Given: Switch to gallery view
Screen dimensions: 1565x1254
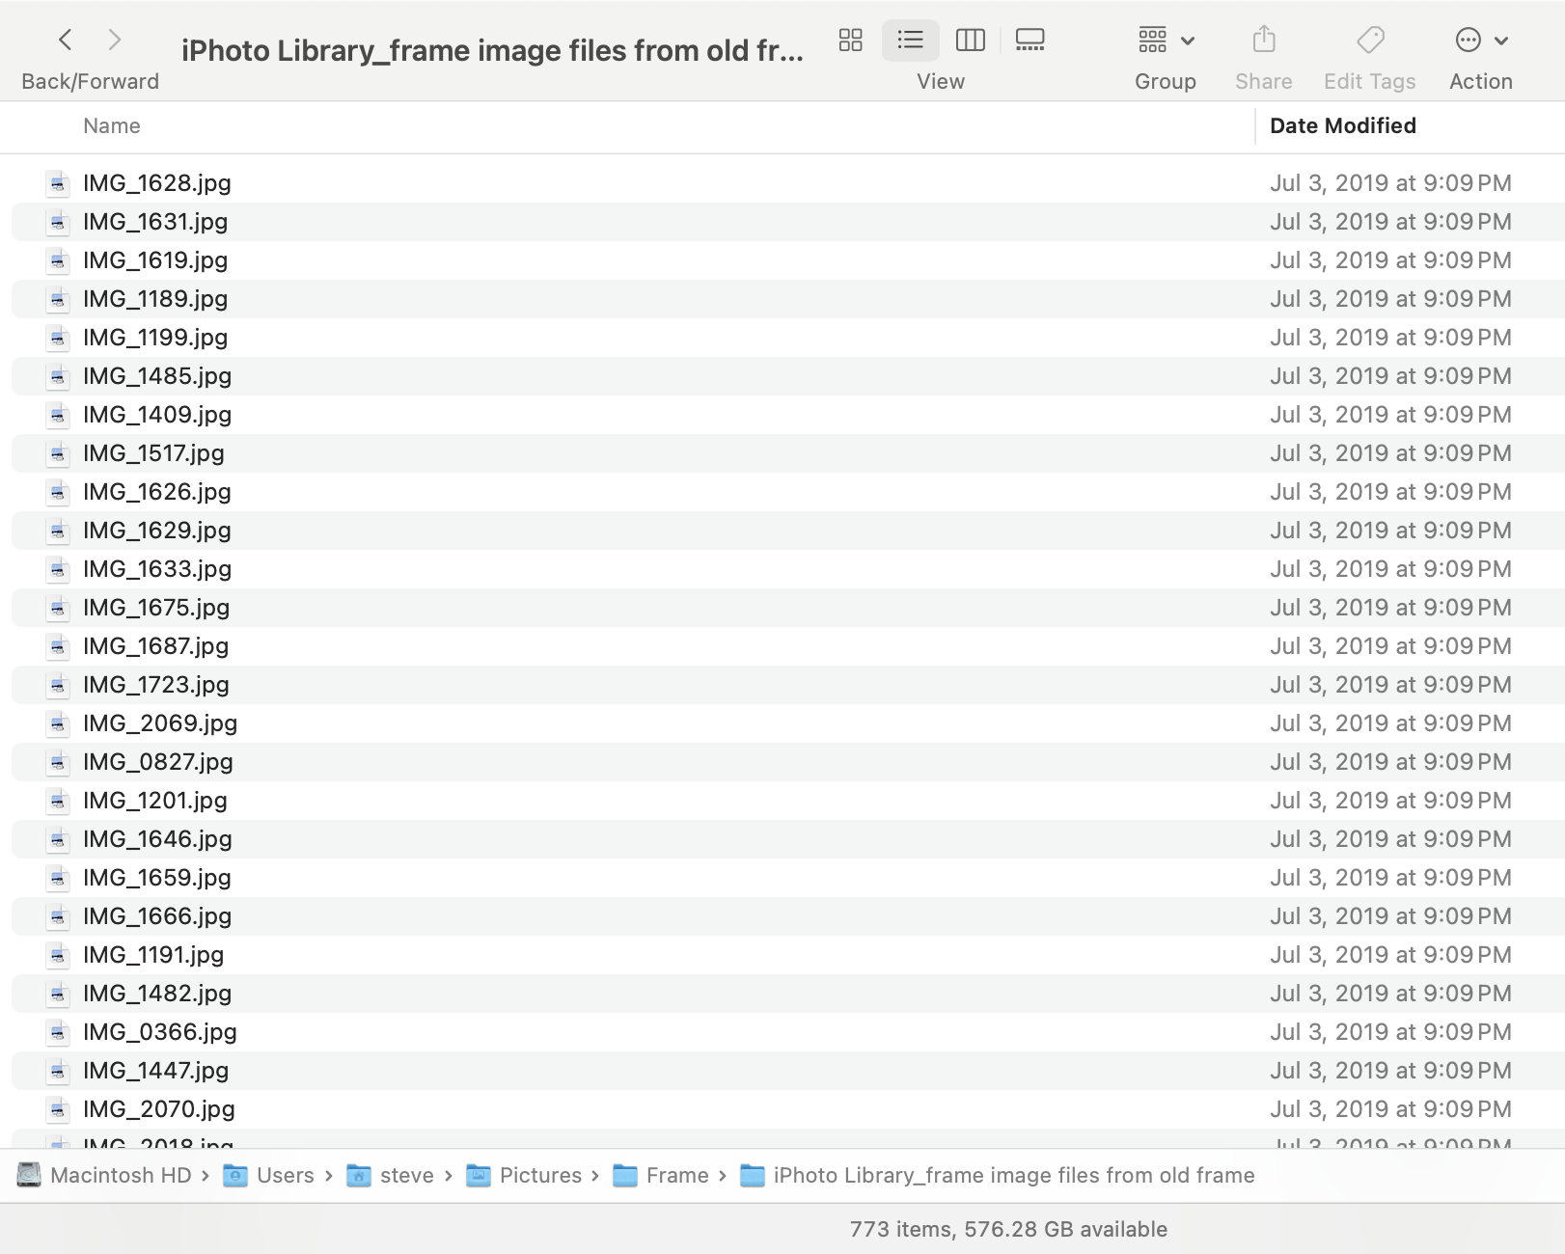Looking at the screenshot, I should click(1030, 40).
